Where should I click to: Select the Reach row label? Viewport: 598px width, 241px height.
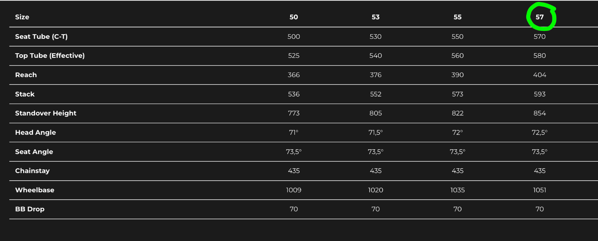click(x=26, y=75)
